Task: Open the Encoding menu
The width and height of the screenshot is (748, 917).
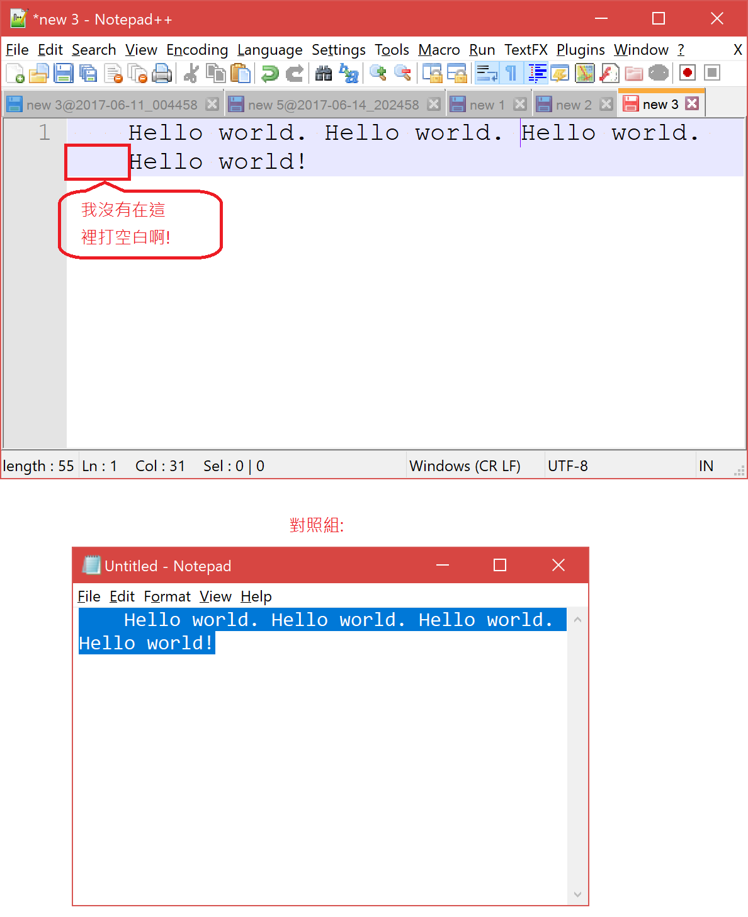Action: pos(197,50)
